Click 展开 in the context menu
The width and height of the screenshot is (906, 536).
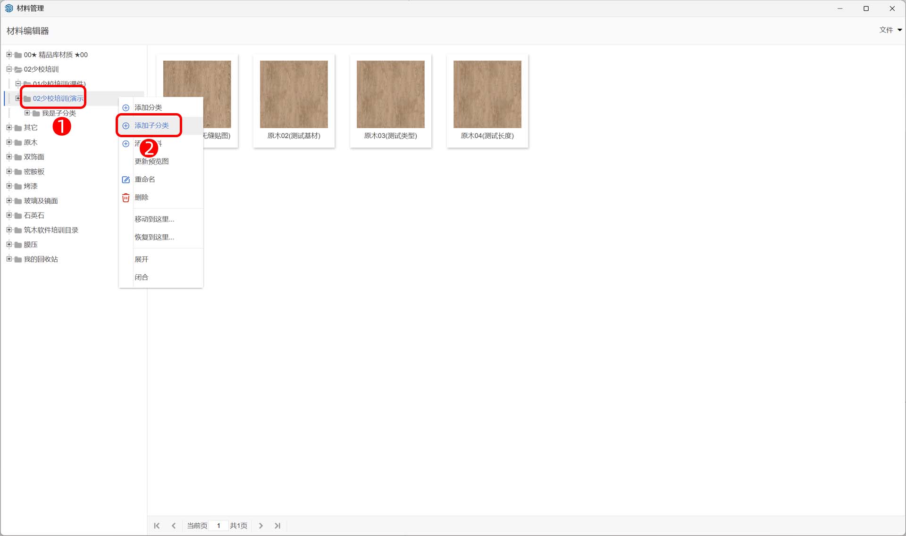142,259
